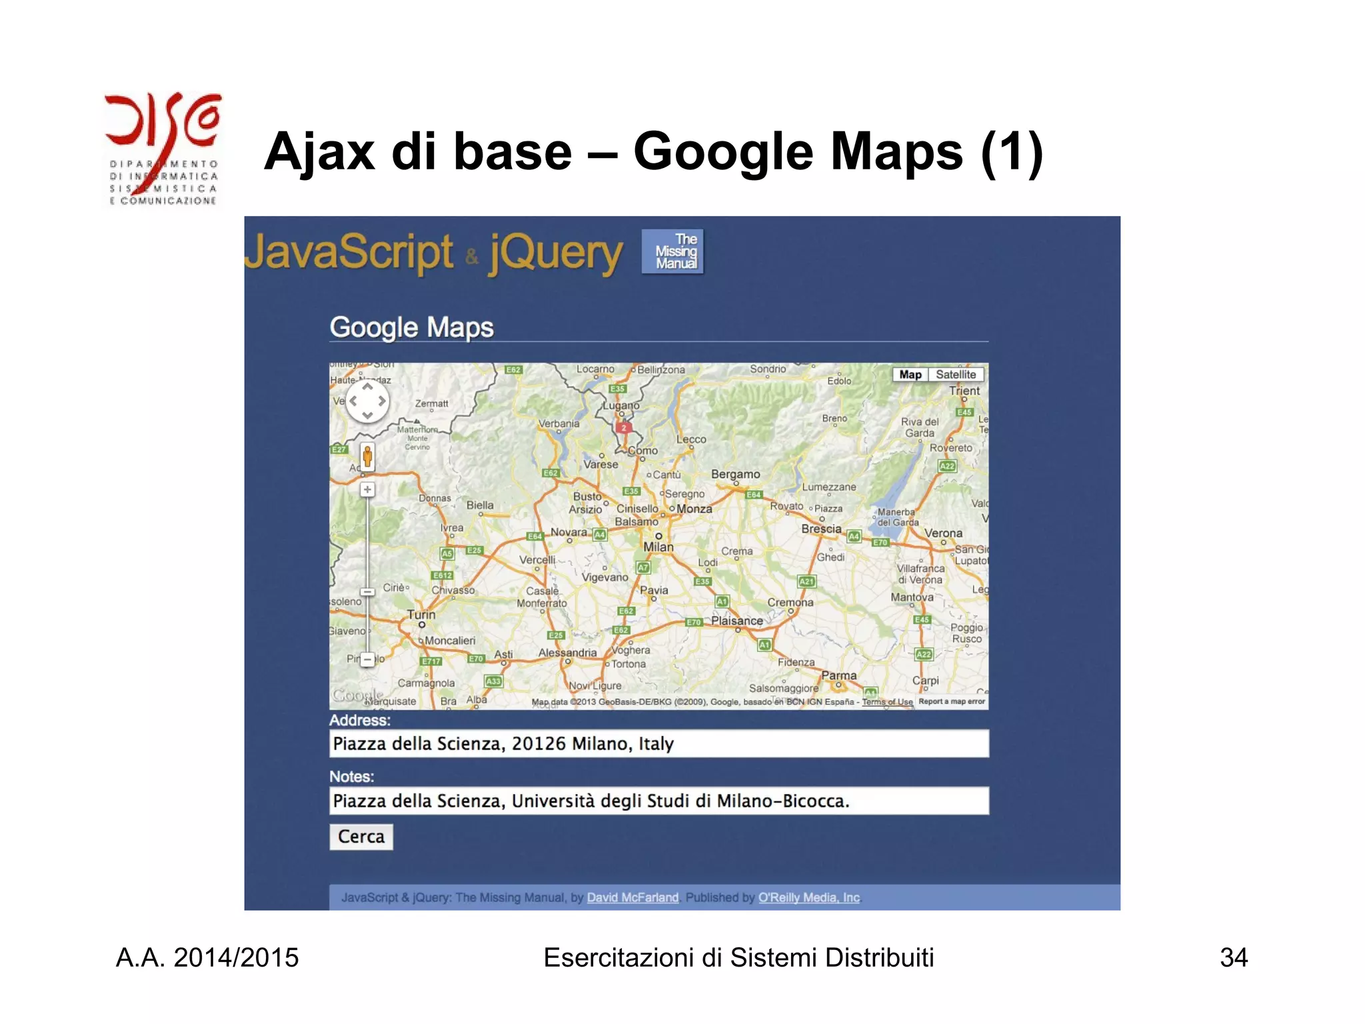Click the Milan city label on map
The height and width of the screenshot is (1024, 1365).
pyautogui.click(x=659, y=547)
